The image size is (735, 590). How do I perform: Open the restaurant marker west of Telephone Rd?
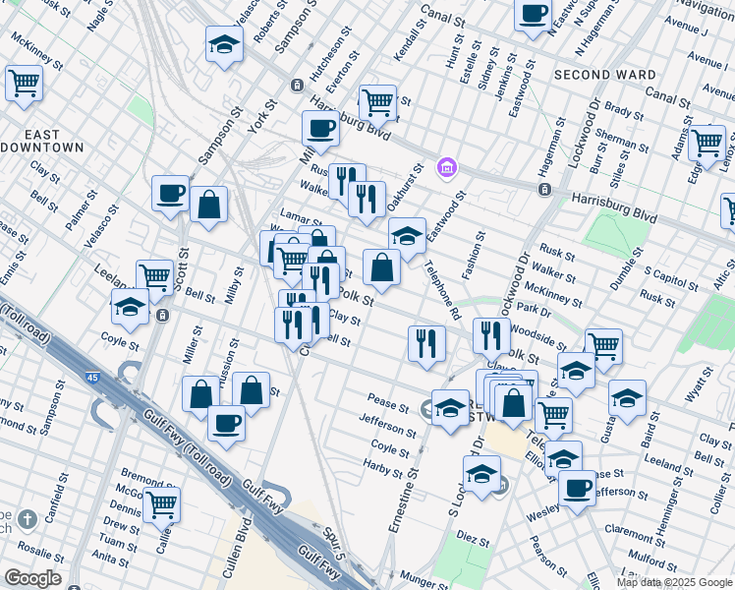[x=427, y=347]
